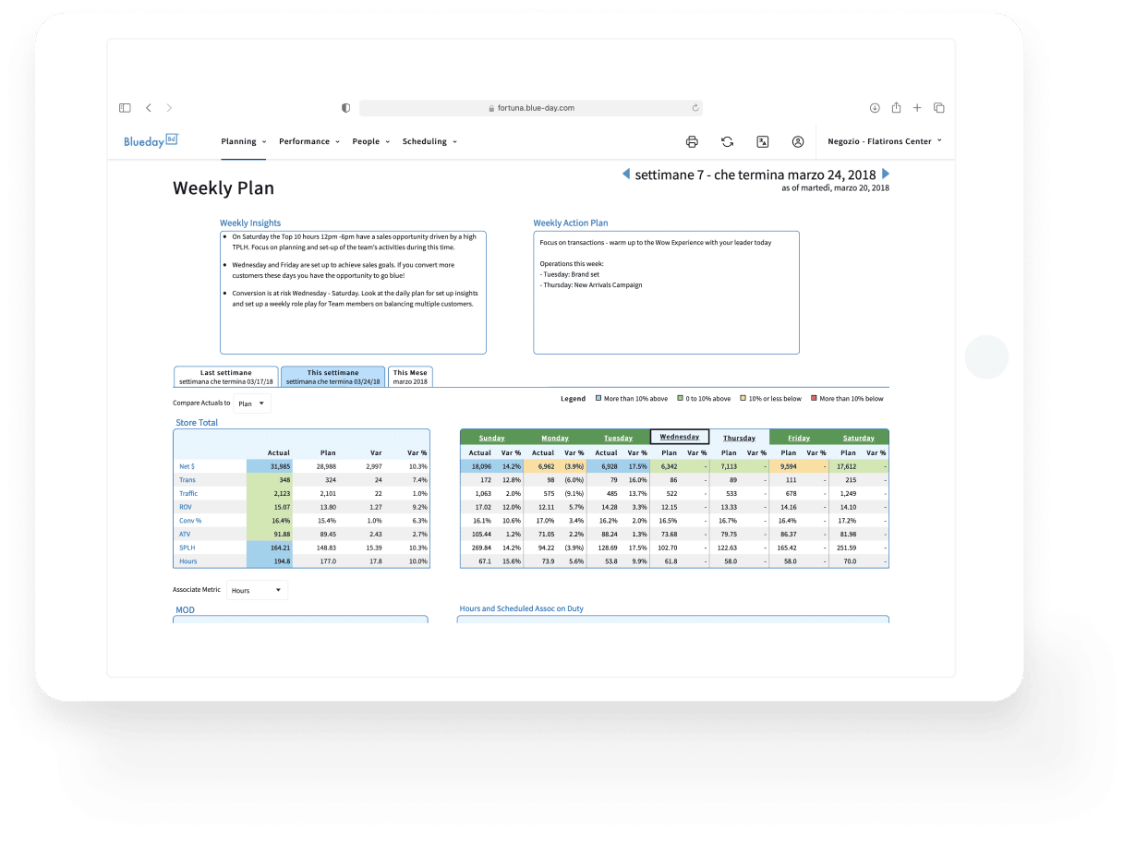Refresh data with the sync icon
Viewport: 1136px width, 843px height.
(x=728, y=141)
